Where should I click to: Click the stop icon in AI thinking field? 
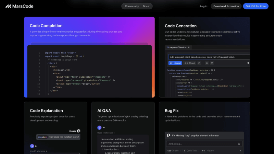[239, 144]
